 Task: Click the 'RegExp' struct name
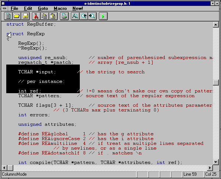click(36, 34)
